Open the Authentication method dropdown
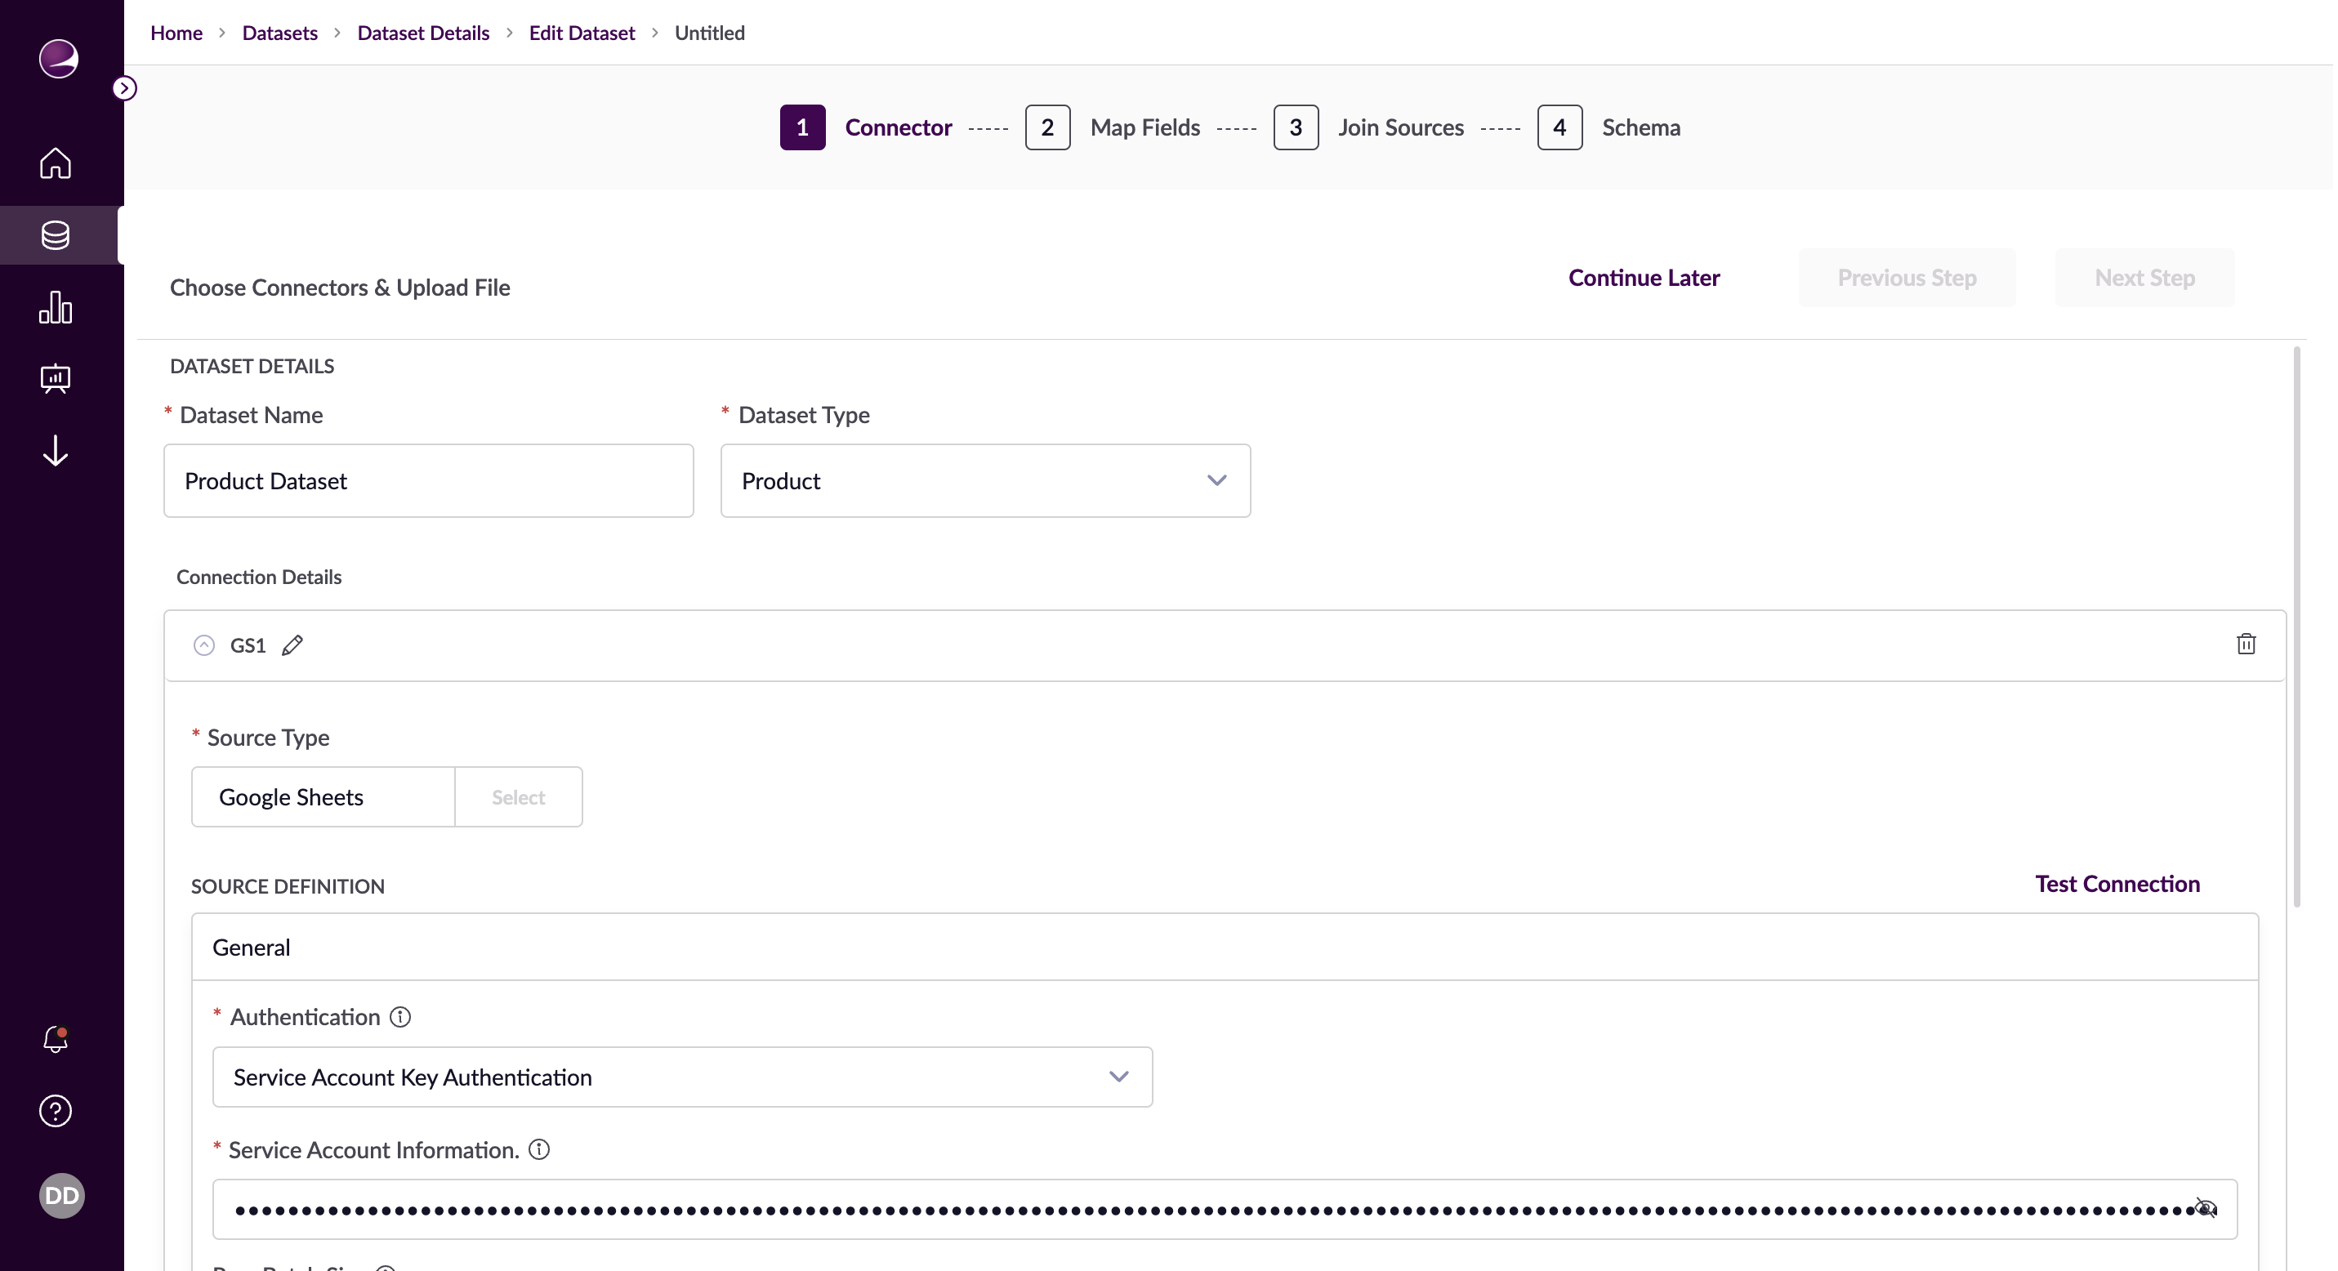The image size is (2338, 1271). [681, 1077]
